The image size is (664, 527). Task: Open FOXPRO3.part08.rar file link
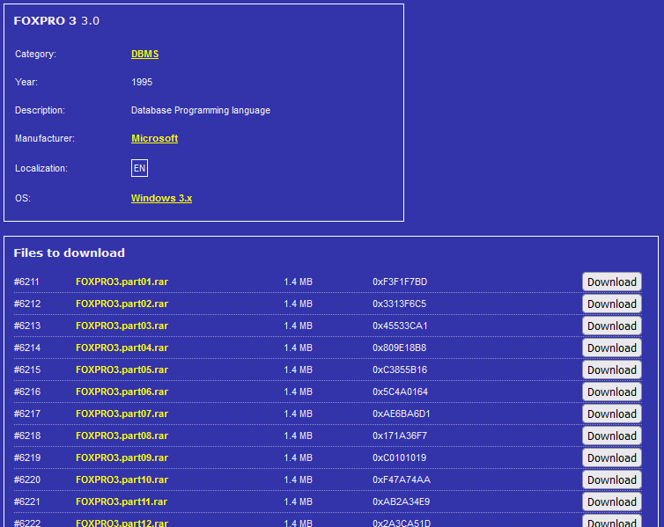click(122, 436)
